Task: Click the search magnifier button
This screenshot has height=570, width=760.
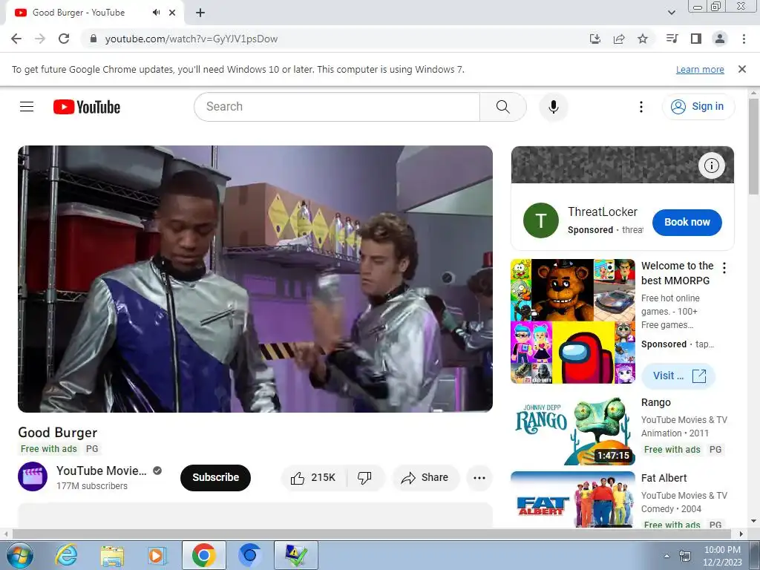Action: click(502, 107)
